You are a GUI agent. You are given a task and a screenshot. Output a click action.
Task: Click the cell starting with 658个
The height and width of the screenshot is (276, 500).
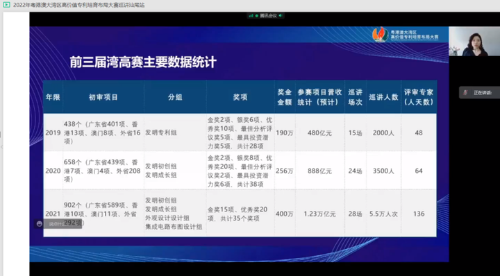[103, 171]
